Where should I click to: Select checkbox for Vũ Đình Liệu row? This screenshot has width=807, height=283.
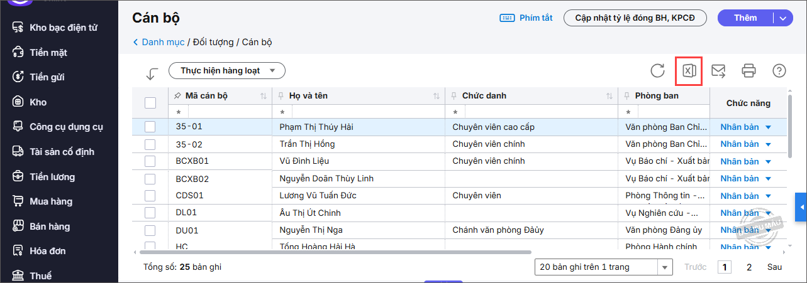point(150,161)
